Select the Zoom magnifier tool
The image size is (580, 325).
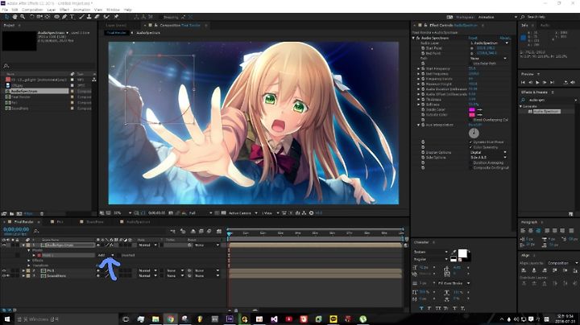(23, 17)
